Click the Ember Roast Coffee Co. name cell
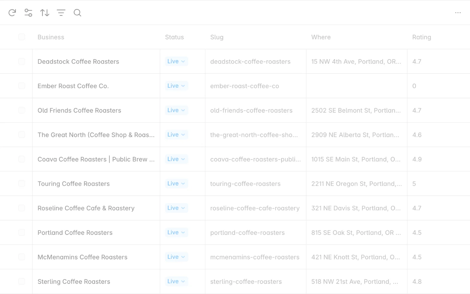 [96, 86]
